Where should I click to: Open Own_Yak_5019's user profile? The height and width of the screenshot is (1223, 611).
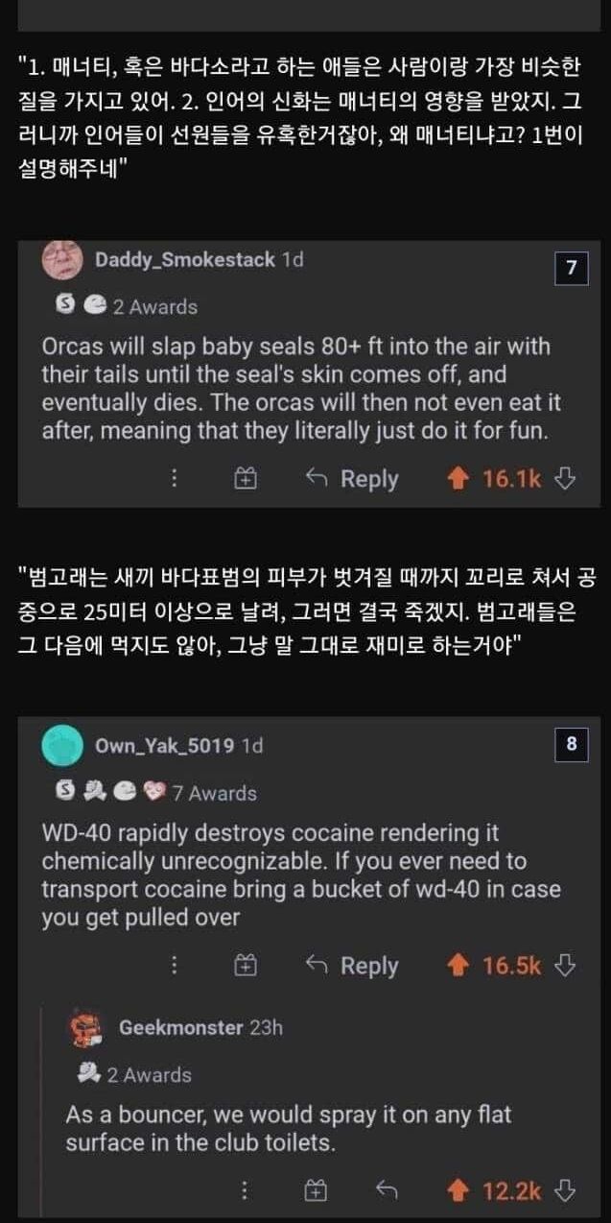pyautogui.click(x=165, y=745)
